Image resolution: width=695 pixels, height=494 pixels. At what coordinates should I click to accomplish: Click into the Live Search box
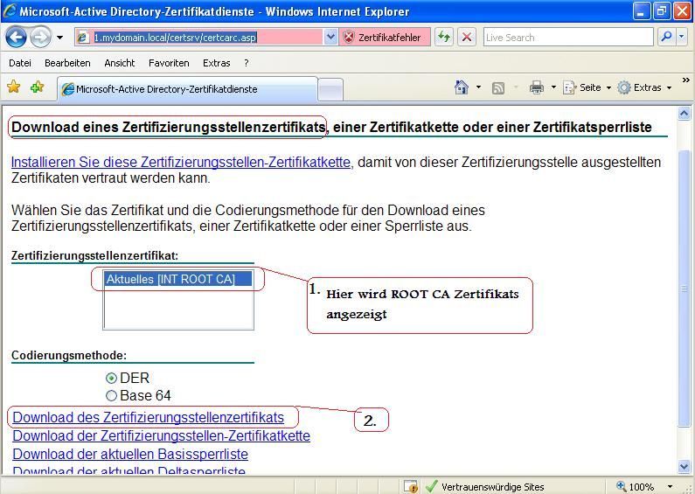[567, 38]
